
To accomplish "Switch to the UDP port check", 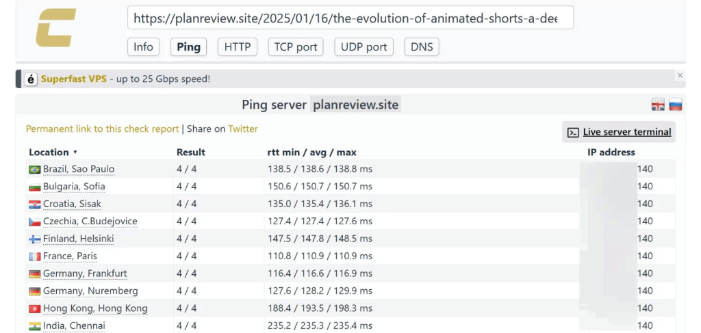I will pyautogui.click(x=364, y=47).
